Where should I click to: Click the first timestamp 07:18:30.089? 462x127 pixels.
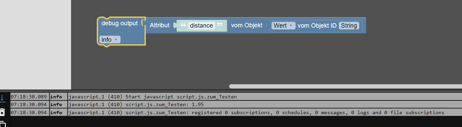click(x=29, y=97)
